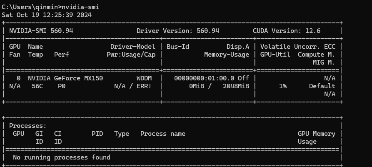Click the timestamp Sat Oct 19 12:25:39 2024
The width and height of the screenshot is (372, 167).
47,15
